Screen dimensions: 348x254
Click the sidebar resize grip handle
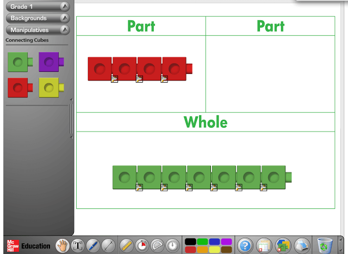[x=71, y=119]
